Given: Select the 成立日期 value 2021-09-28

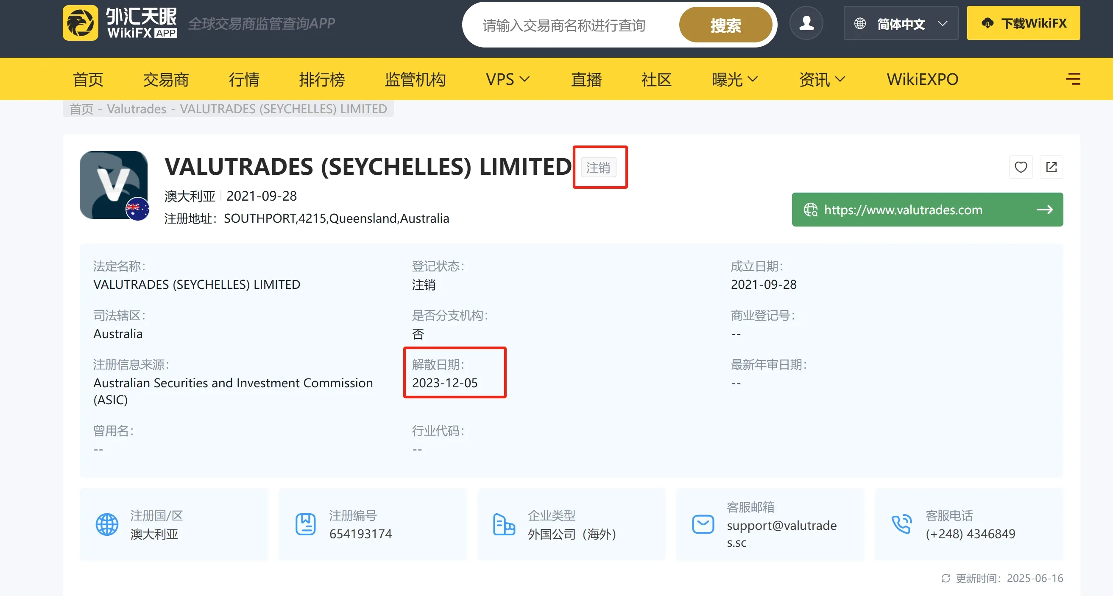Looking at the screenshot, I should pyautogui.click(x=764, y=284).
